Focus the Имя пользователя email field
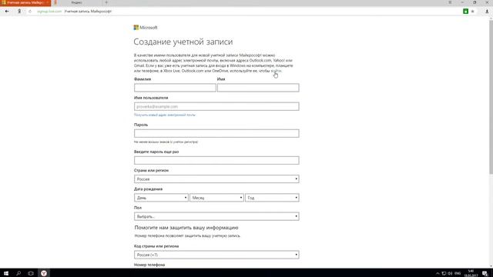493x277 pixels. point(216,106)
